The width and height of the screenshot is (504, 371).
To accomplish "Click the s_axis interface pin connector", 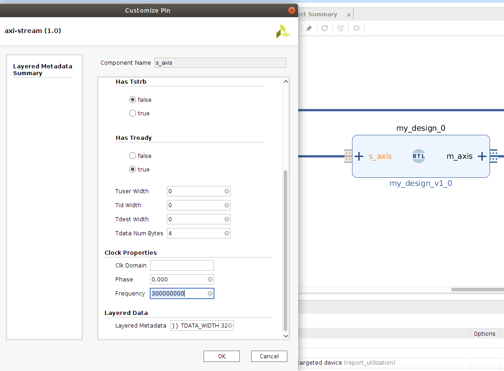I will click(x=348, y=156).
